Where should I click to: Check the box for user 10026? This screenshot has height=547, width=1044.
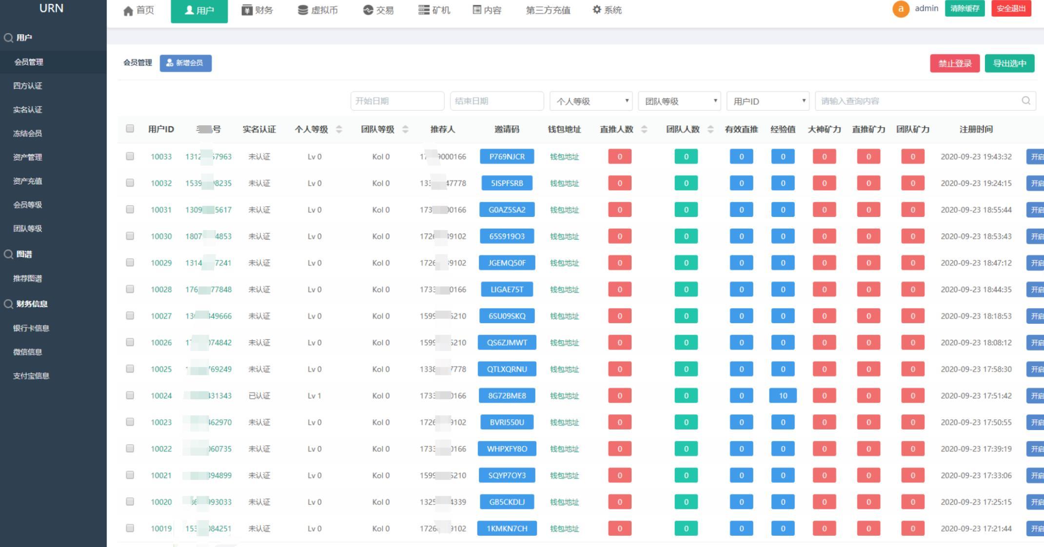[x=130, y=342]
